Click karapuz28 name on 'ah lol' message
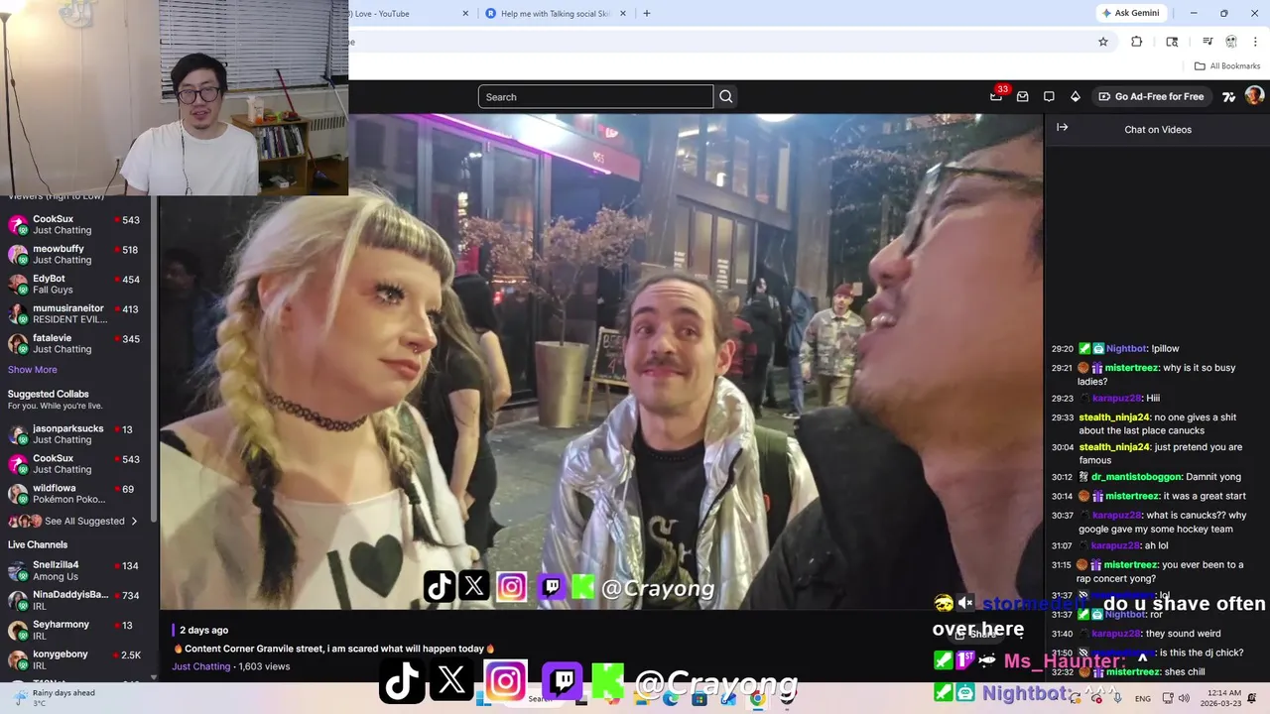This screenshot has width=1270, height=714. (1117, 545)
